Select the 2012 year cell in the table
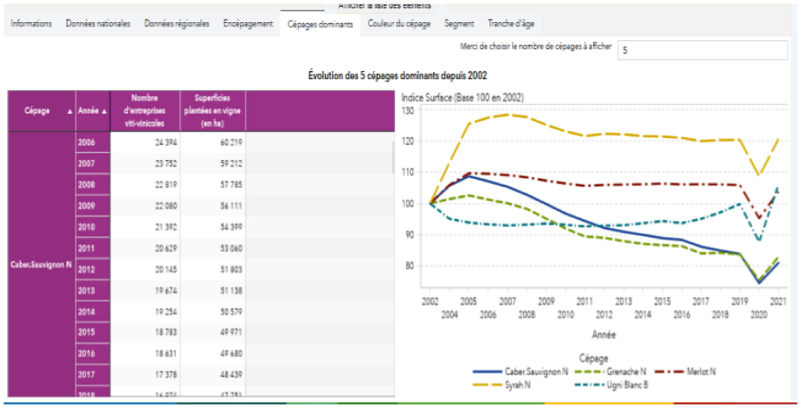The height and width of the screenshot is (408, 801). pos(93,270)
